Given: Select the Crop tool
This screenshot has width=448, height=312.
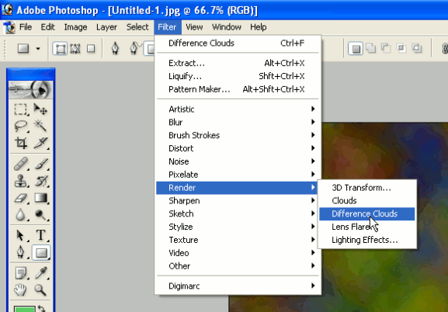Looking at the screenshot, I should tap(20, 143).
